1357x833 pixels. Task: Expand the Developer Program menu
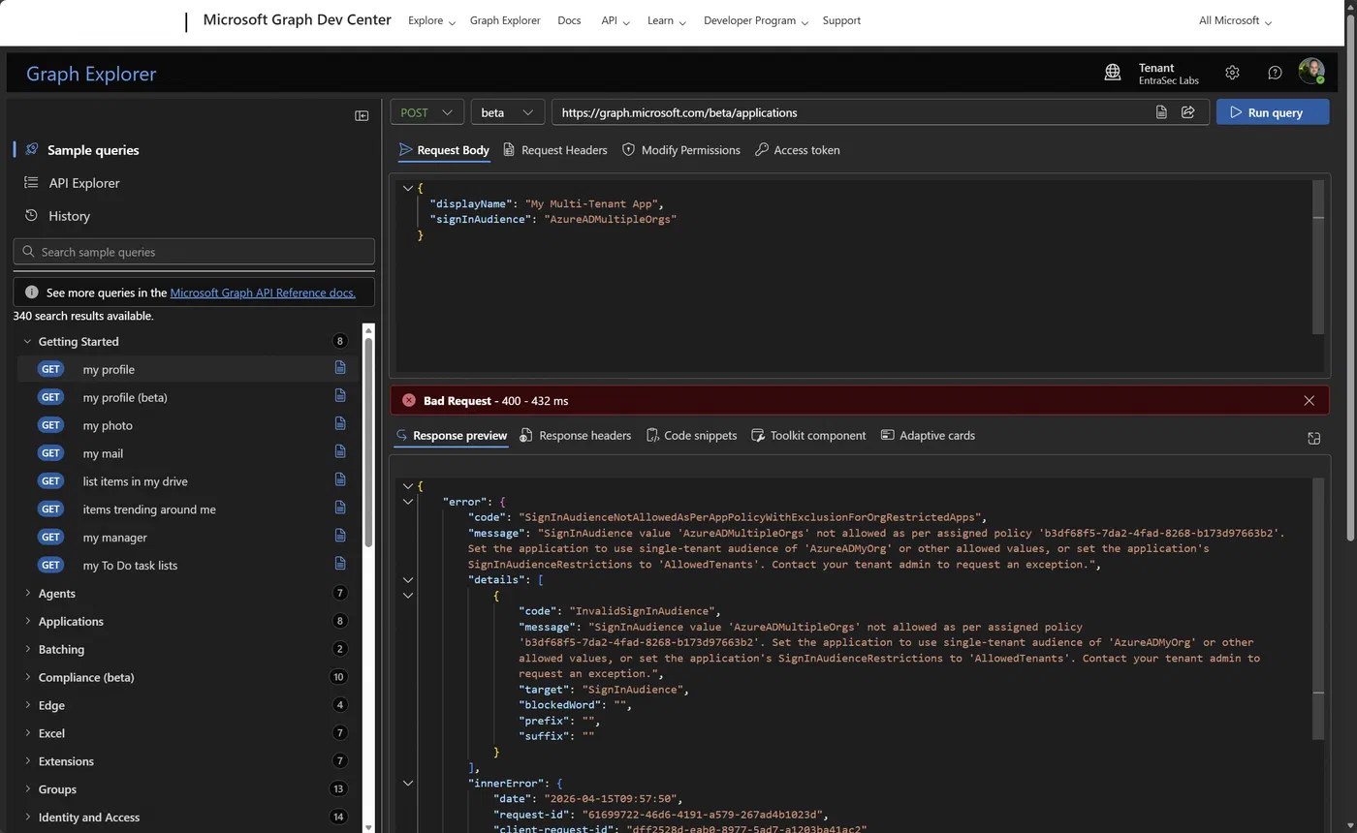coord(756,20)
